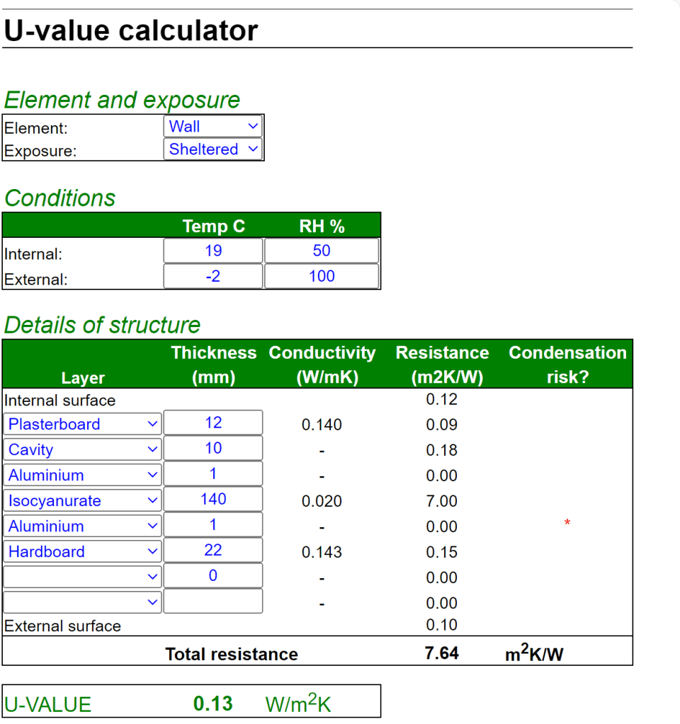Open Aluminium dropdown directly above Isocyanurate

[x=82, y=475]
